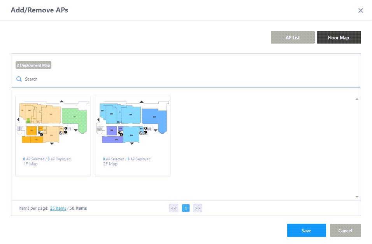This screenshot has height=244, width=372.
Task: Go to the previous page of maps
Action: (x=174, y=208)
